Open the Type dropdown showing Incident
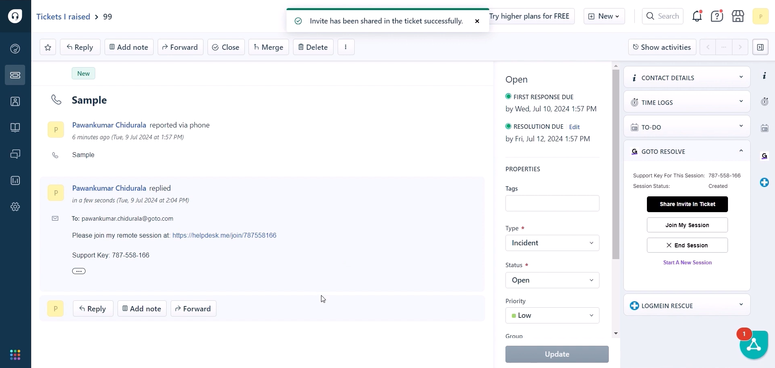The height and width of the screenshot is (368, 775). point(552,243)
